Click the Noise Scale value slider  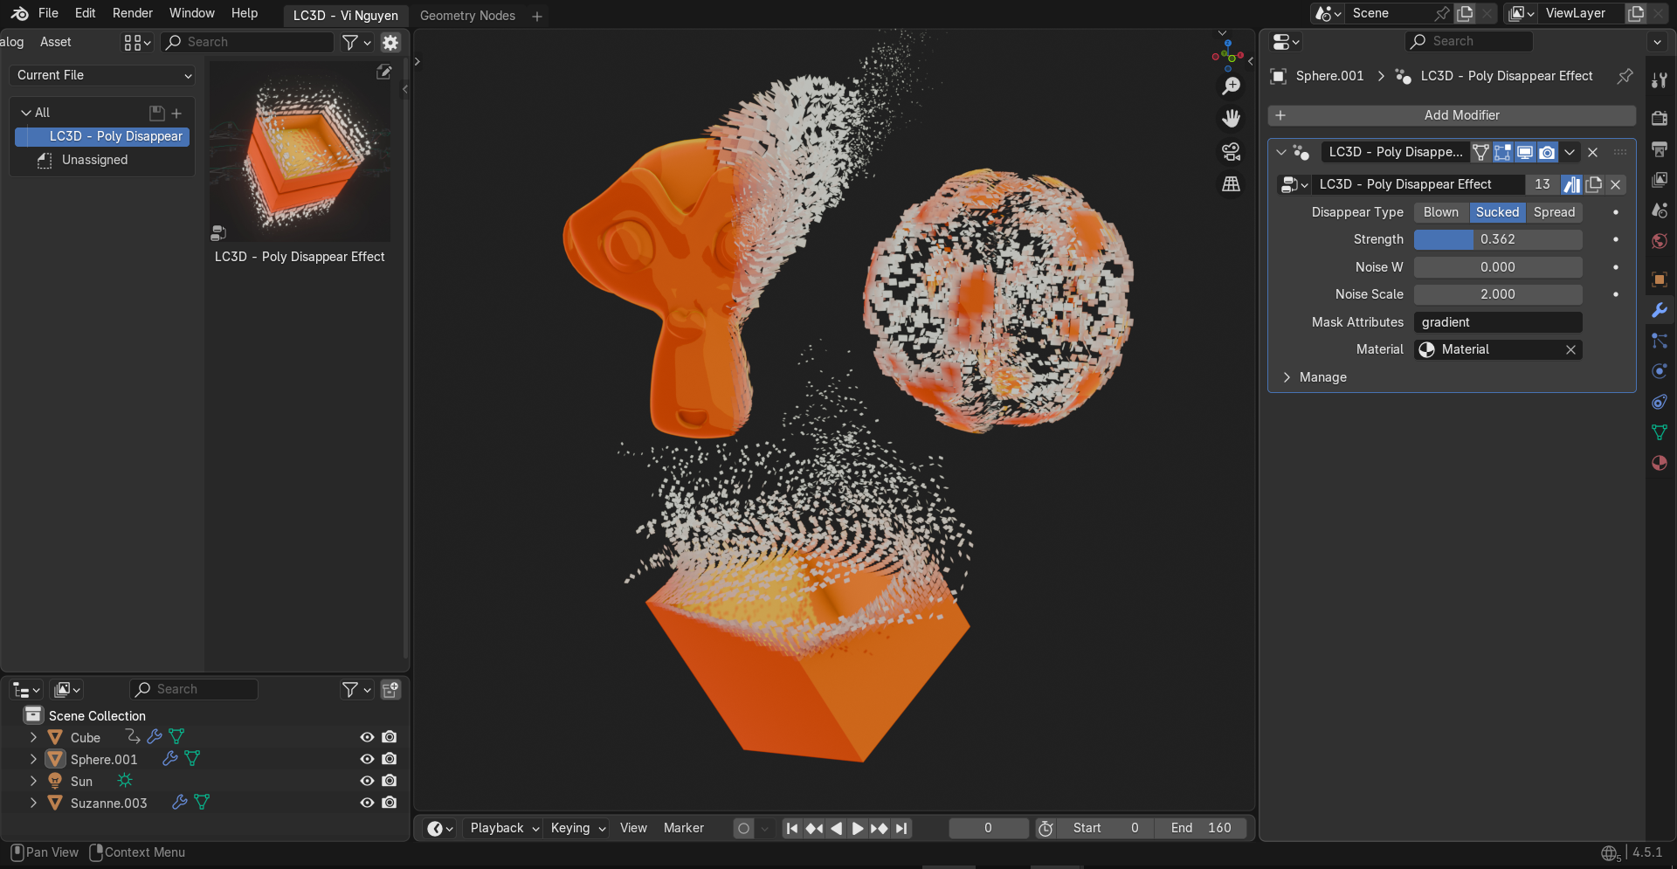pyautogui.click(x=1498, y=294)
